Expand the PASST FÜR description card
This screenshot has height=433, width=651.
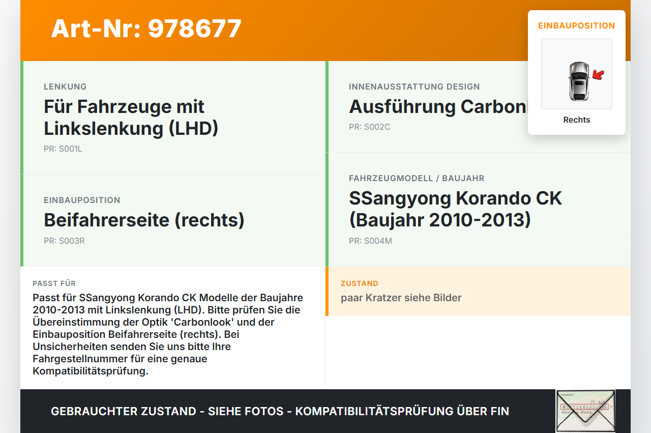click(168, 328)
